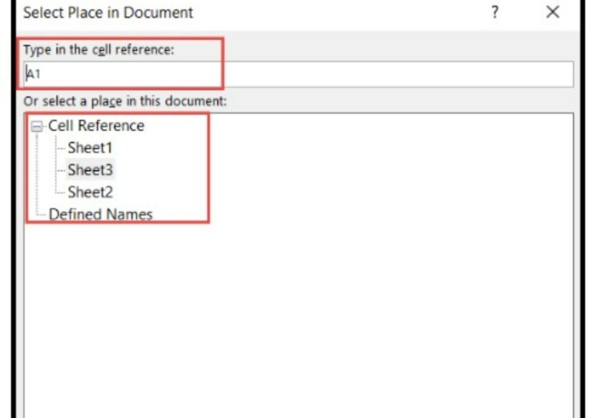
Task: Click the 'Or select a place' label
Action: 125,101
